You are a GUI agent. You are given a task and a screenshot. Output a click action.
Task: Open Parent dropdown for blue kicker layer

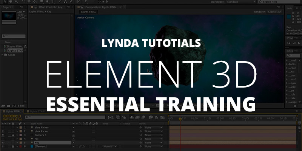click(153, 128)
